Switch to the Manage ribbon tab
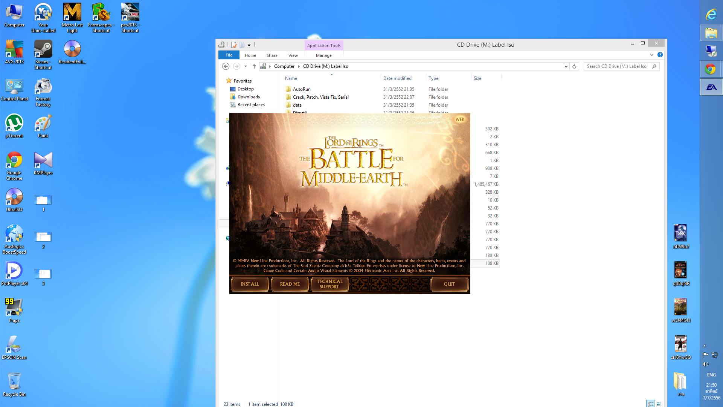Viewport: 723px width, 407px height. (323, 55)
